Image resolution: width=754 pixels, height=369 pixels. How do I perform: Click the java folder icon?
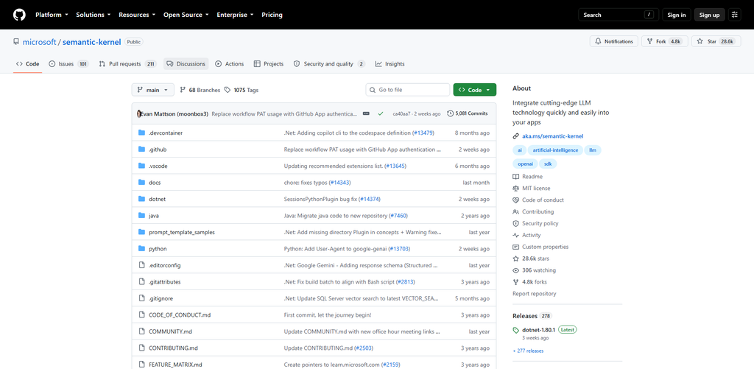click(141, 216)
